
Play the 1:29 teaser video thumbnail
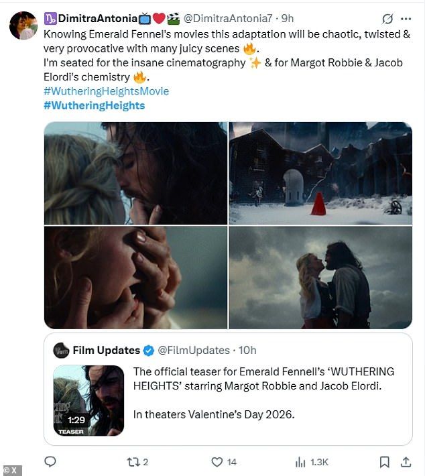(x=88, y=400)
